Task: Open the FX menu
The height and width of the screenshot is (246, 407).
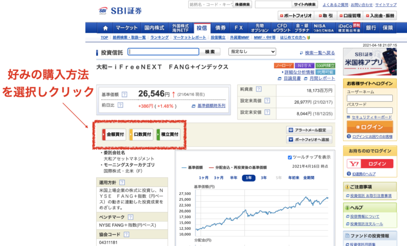Action: point(239,28)
